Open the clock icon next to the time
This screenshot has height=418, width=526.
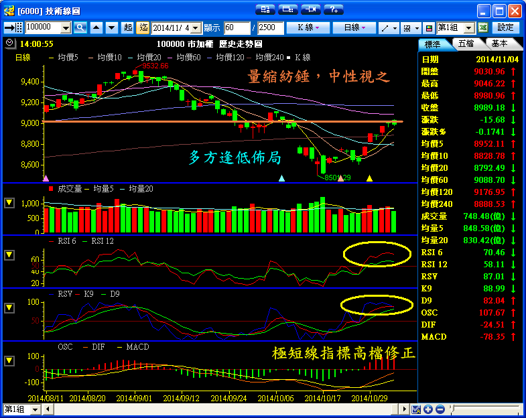point(9,43)
